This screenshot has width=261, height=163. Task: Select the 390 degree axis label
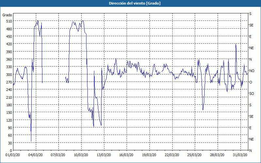click(9, 52)
